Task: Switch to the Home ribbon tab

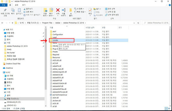Action: coord(10,5)
